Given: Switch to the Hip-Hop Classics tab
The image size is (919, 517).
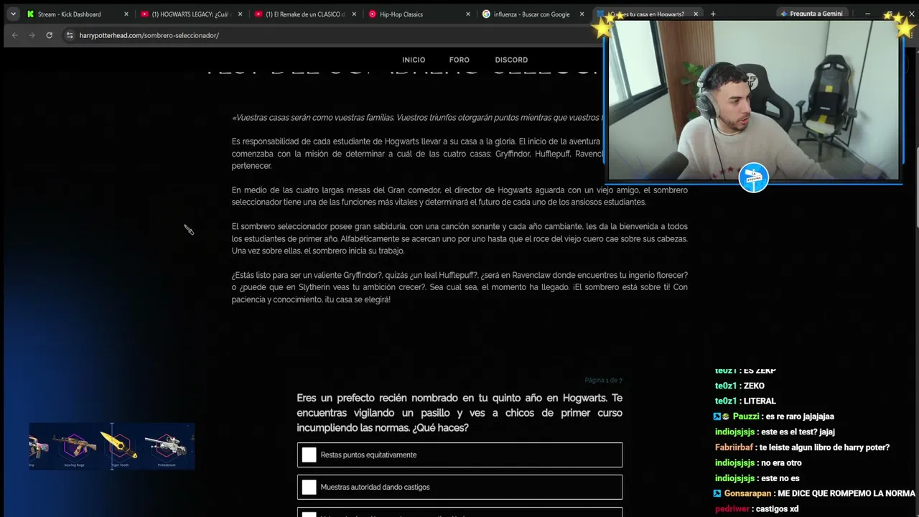Looking at the screenshot, I should tap(419, 14).
